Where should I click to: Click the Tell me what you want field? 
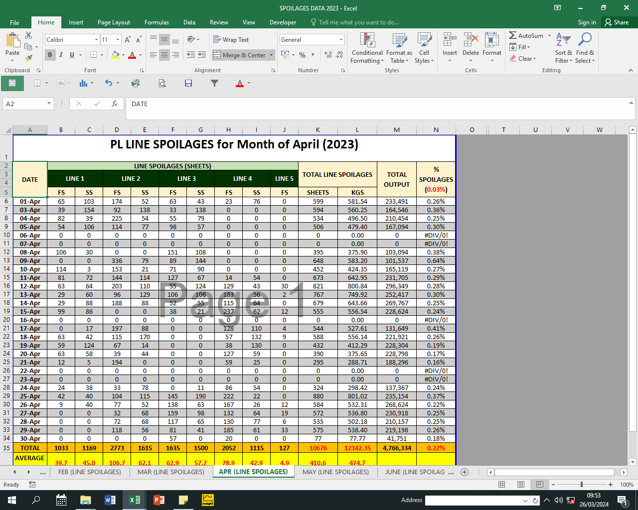354,22
